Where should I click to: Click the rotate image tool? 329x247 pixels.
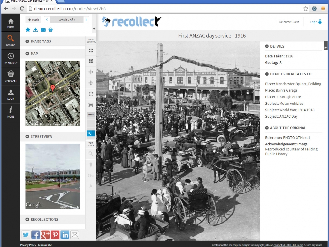tap(91, 94)
